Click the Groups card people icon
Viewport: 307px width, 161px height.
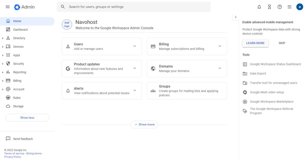tap(153, 91)
